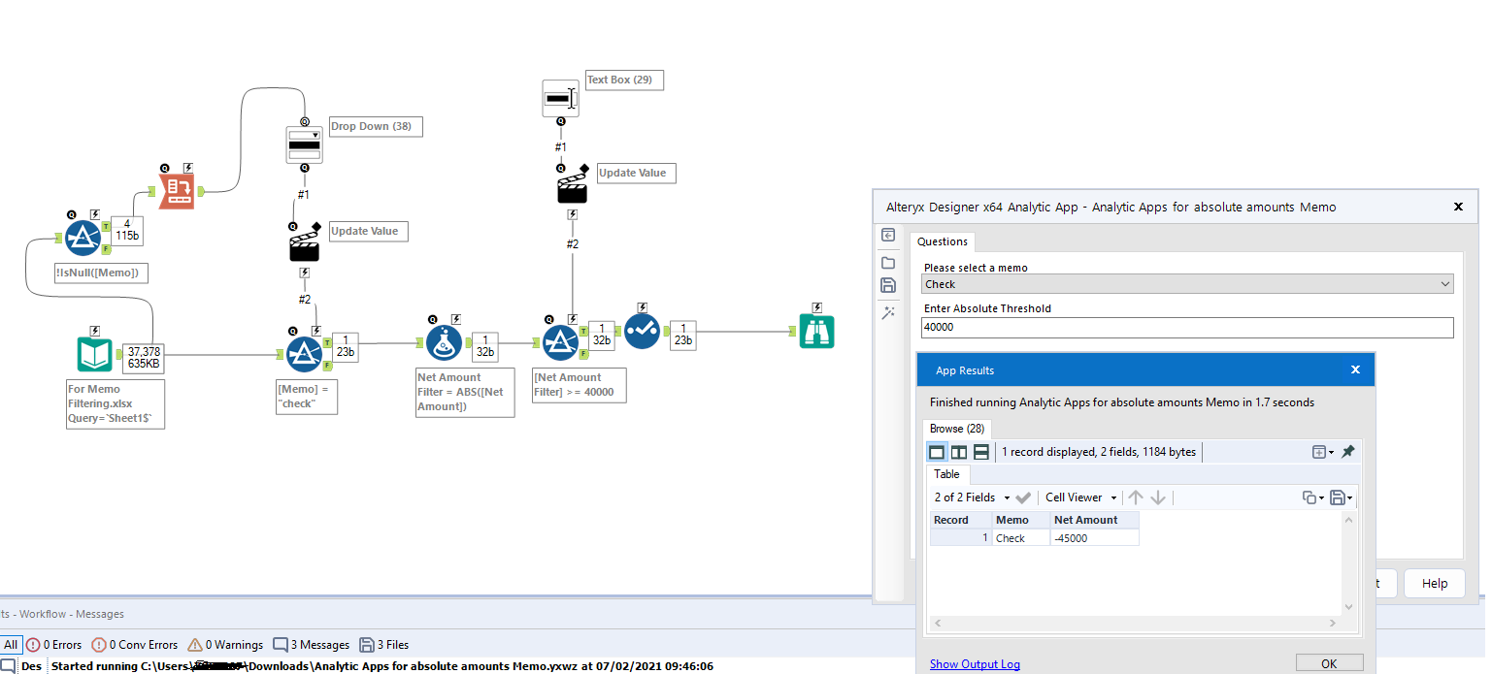Screen dimensions: 1492x674
Task: Click the Input Data book icon for Sheet1
Action: click(x=93, y=354)
